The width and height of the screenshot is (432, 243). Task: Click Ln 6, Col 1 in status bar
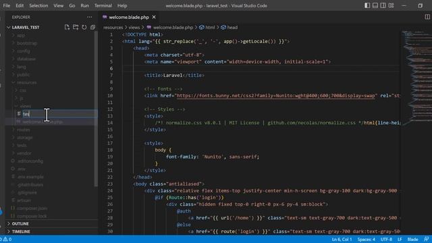point(342,239)
